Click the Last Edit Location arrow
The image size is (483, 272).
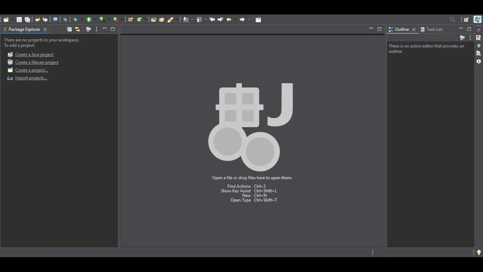tap(212, 20)
